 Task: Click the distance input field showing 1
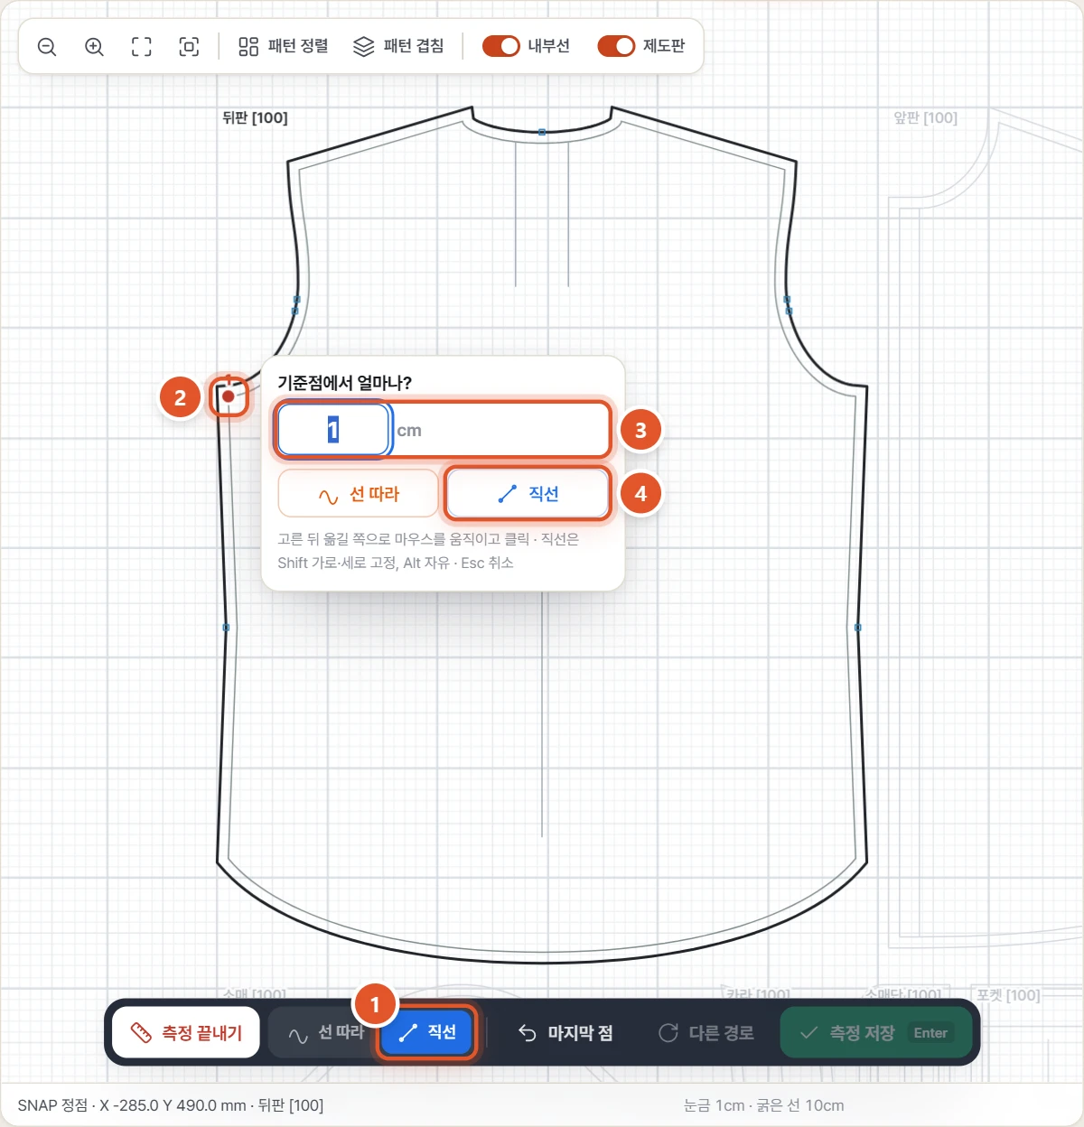pos(333,430)
